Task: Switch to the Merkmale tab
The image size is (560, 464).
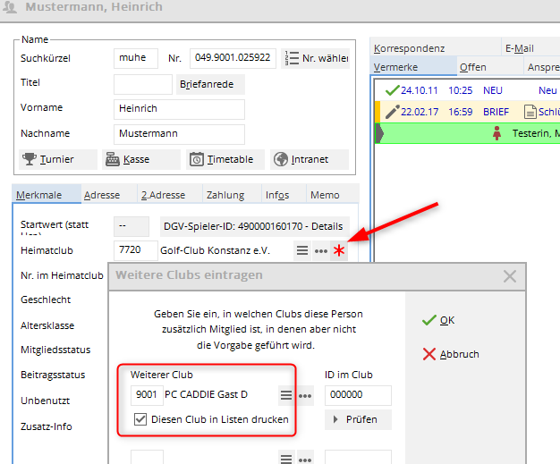Action: [x=47, y=194]
